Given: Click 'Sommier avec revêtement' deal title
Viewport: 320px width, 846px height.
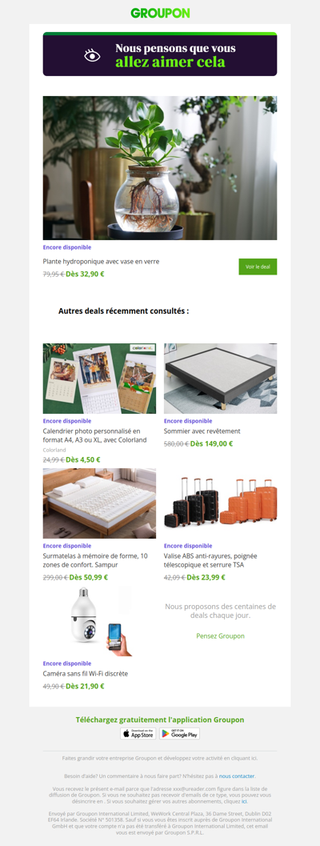Looking at the screenshot, I should [x=202, y=431].
